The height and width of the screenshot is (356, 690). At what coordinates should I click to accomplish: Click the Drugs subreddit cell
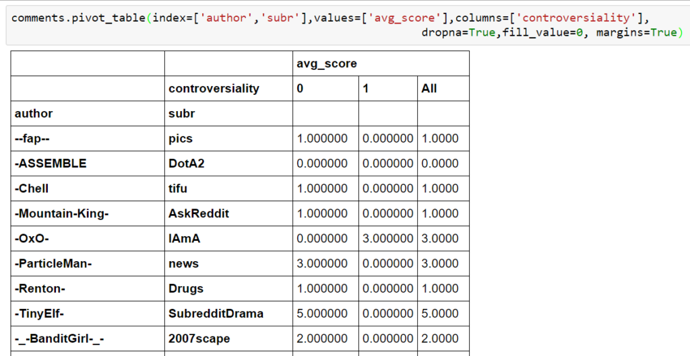point(186,288)
